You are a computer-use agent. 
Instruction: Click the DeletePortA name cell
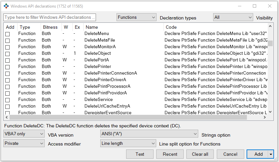pyautogui.click(x=97, y=60)
